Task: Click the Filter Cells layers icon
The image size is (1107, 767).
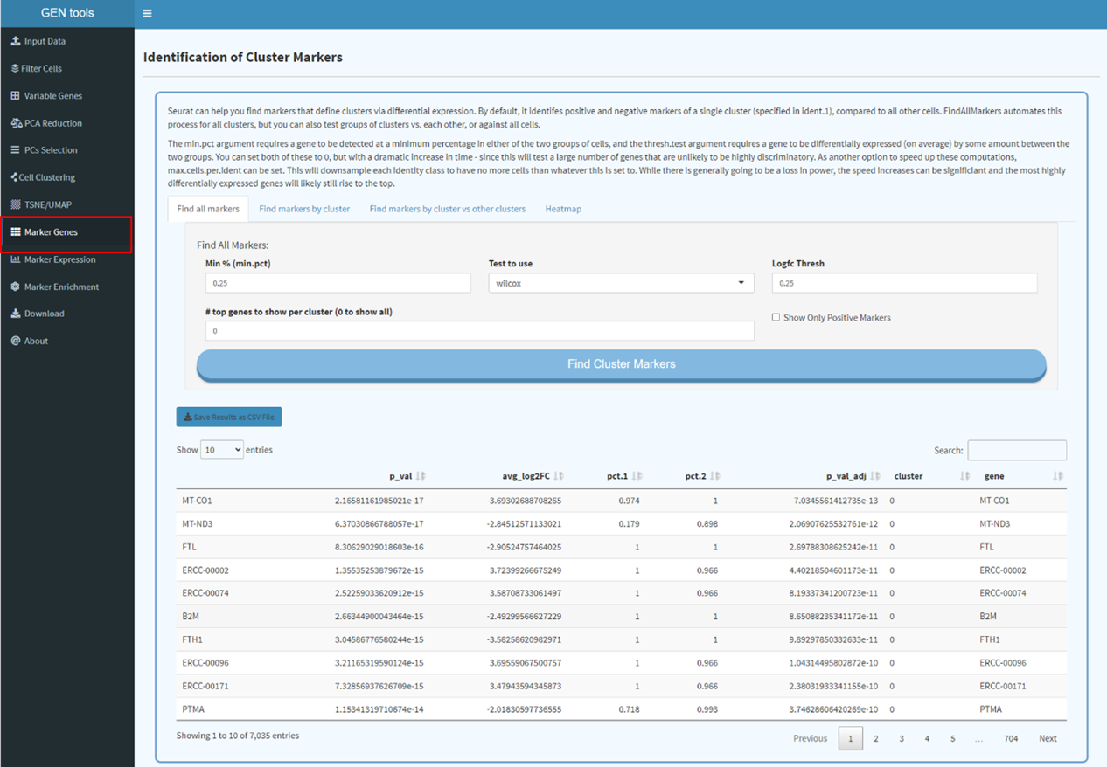Action: [x=15, y=68]
